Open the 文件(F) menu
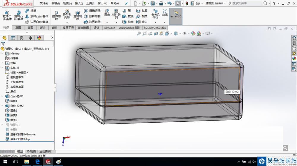The height and width of the screenshot is (166, 297). [44, 3]
